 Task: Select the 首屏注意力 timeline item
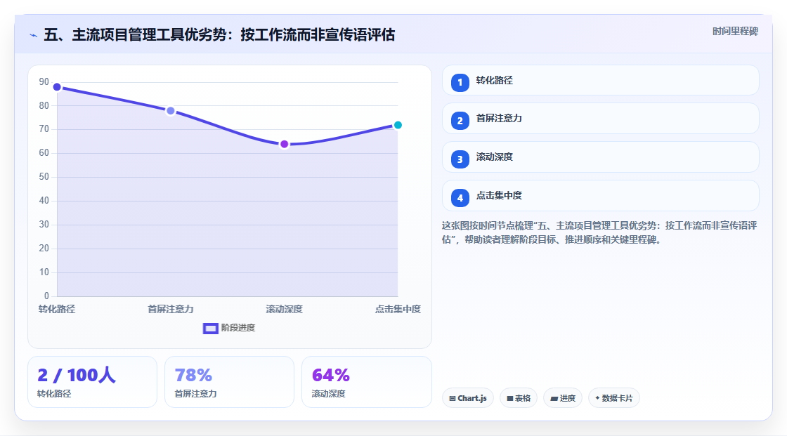(600, 119)
